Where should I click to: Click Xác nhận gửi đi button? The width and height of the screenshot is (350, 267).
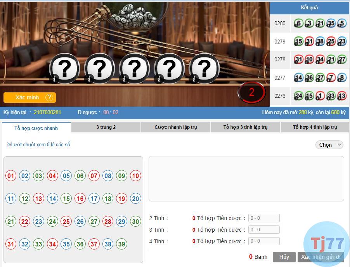point(321,257)
